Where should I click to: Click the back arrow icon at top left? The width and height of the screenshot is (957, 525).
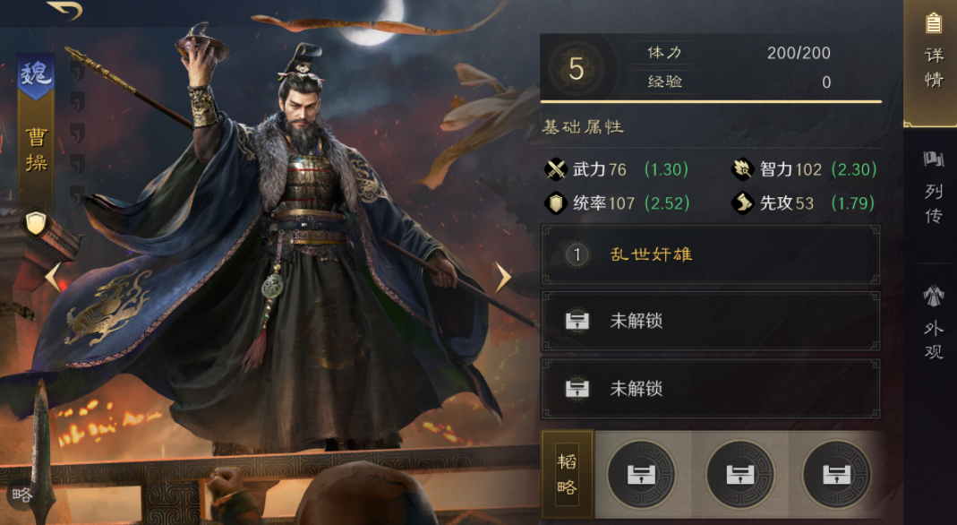coord(64,10)
